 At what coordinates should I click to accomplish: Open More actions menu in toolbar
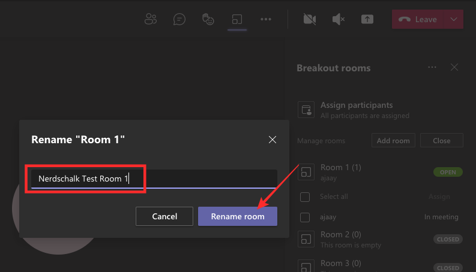(x=266, y=19)
